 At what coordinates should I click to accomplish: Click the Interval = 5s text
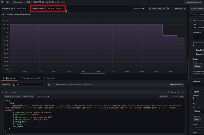pyautogui.click(x=87, y=85)
